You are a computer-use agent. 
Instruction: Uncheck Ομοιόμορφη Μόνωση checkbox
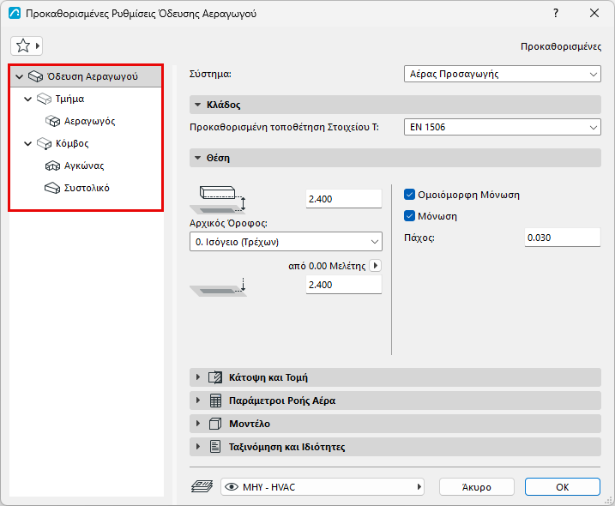pos(409,195)
